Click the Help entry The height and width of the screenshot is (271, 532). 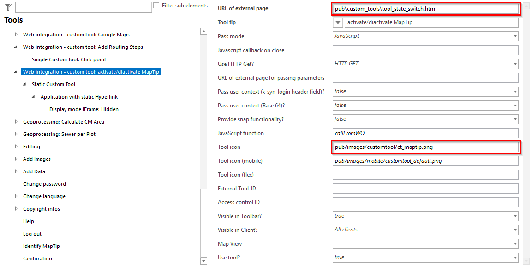pyautogui.click(x=29, y=221)
